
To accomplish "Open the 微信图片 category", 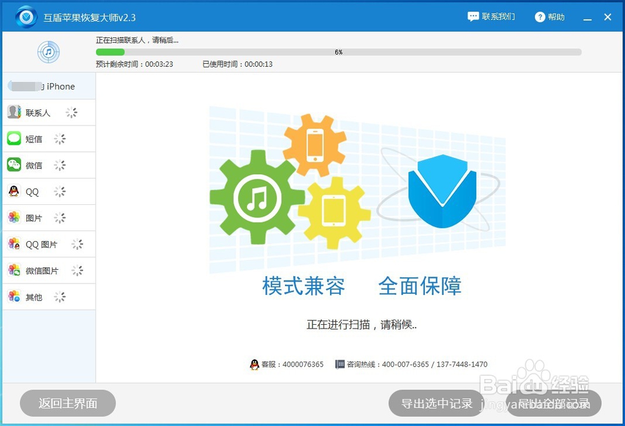I will (49, 270).
